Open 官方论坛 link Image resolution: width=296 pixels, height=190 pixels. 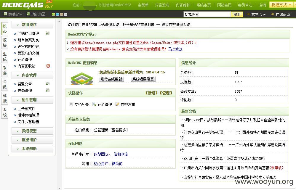point(258,15)
